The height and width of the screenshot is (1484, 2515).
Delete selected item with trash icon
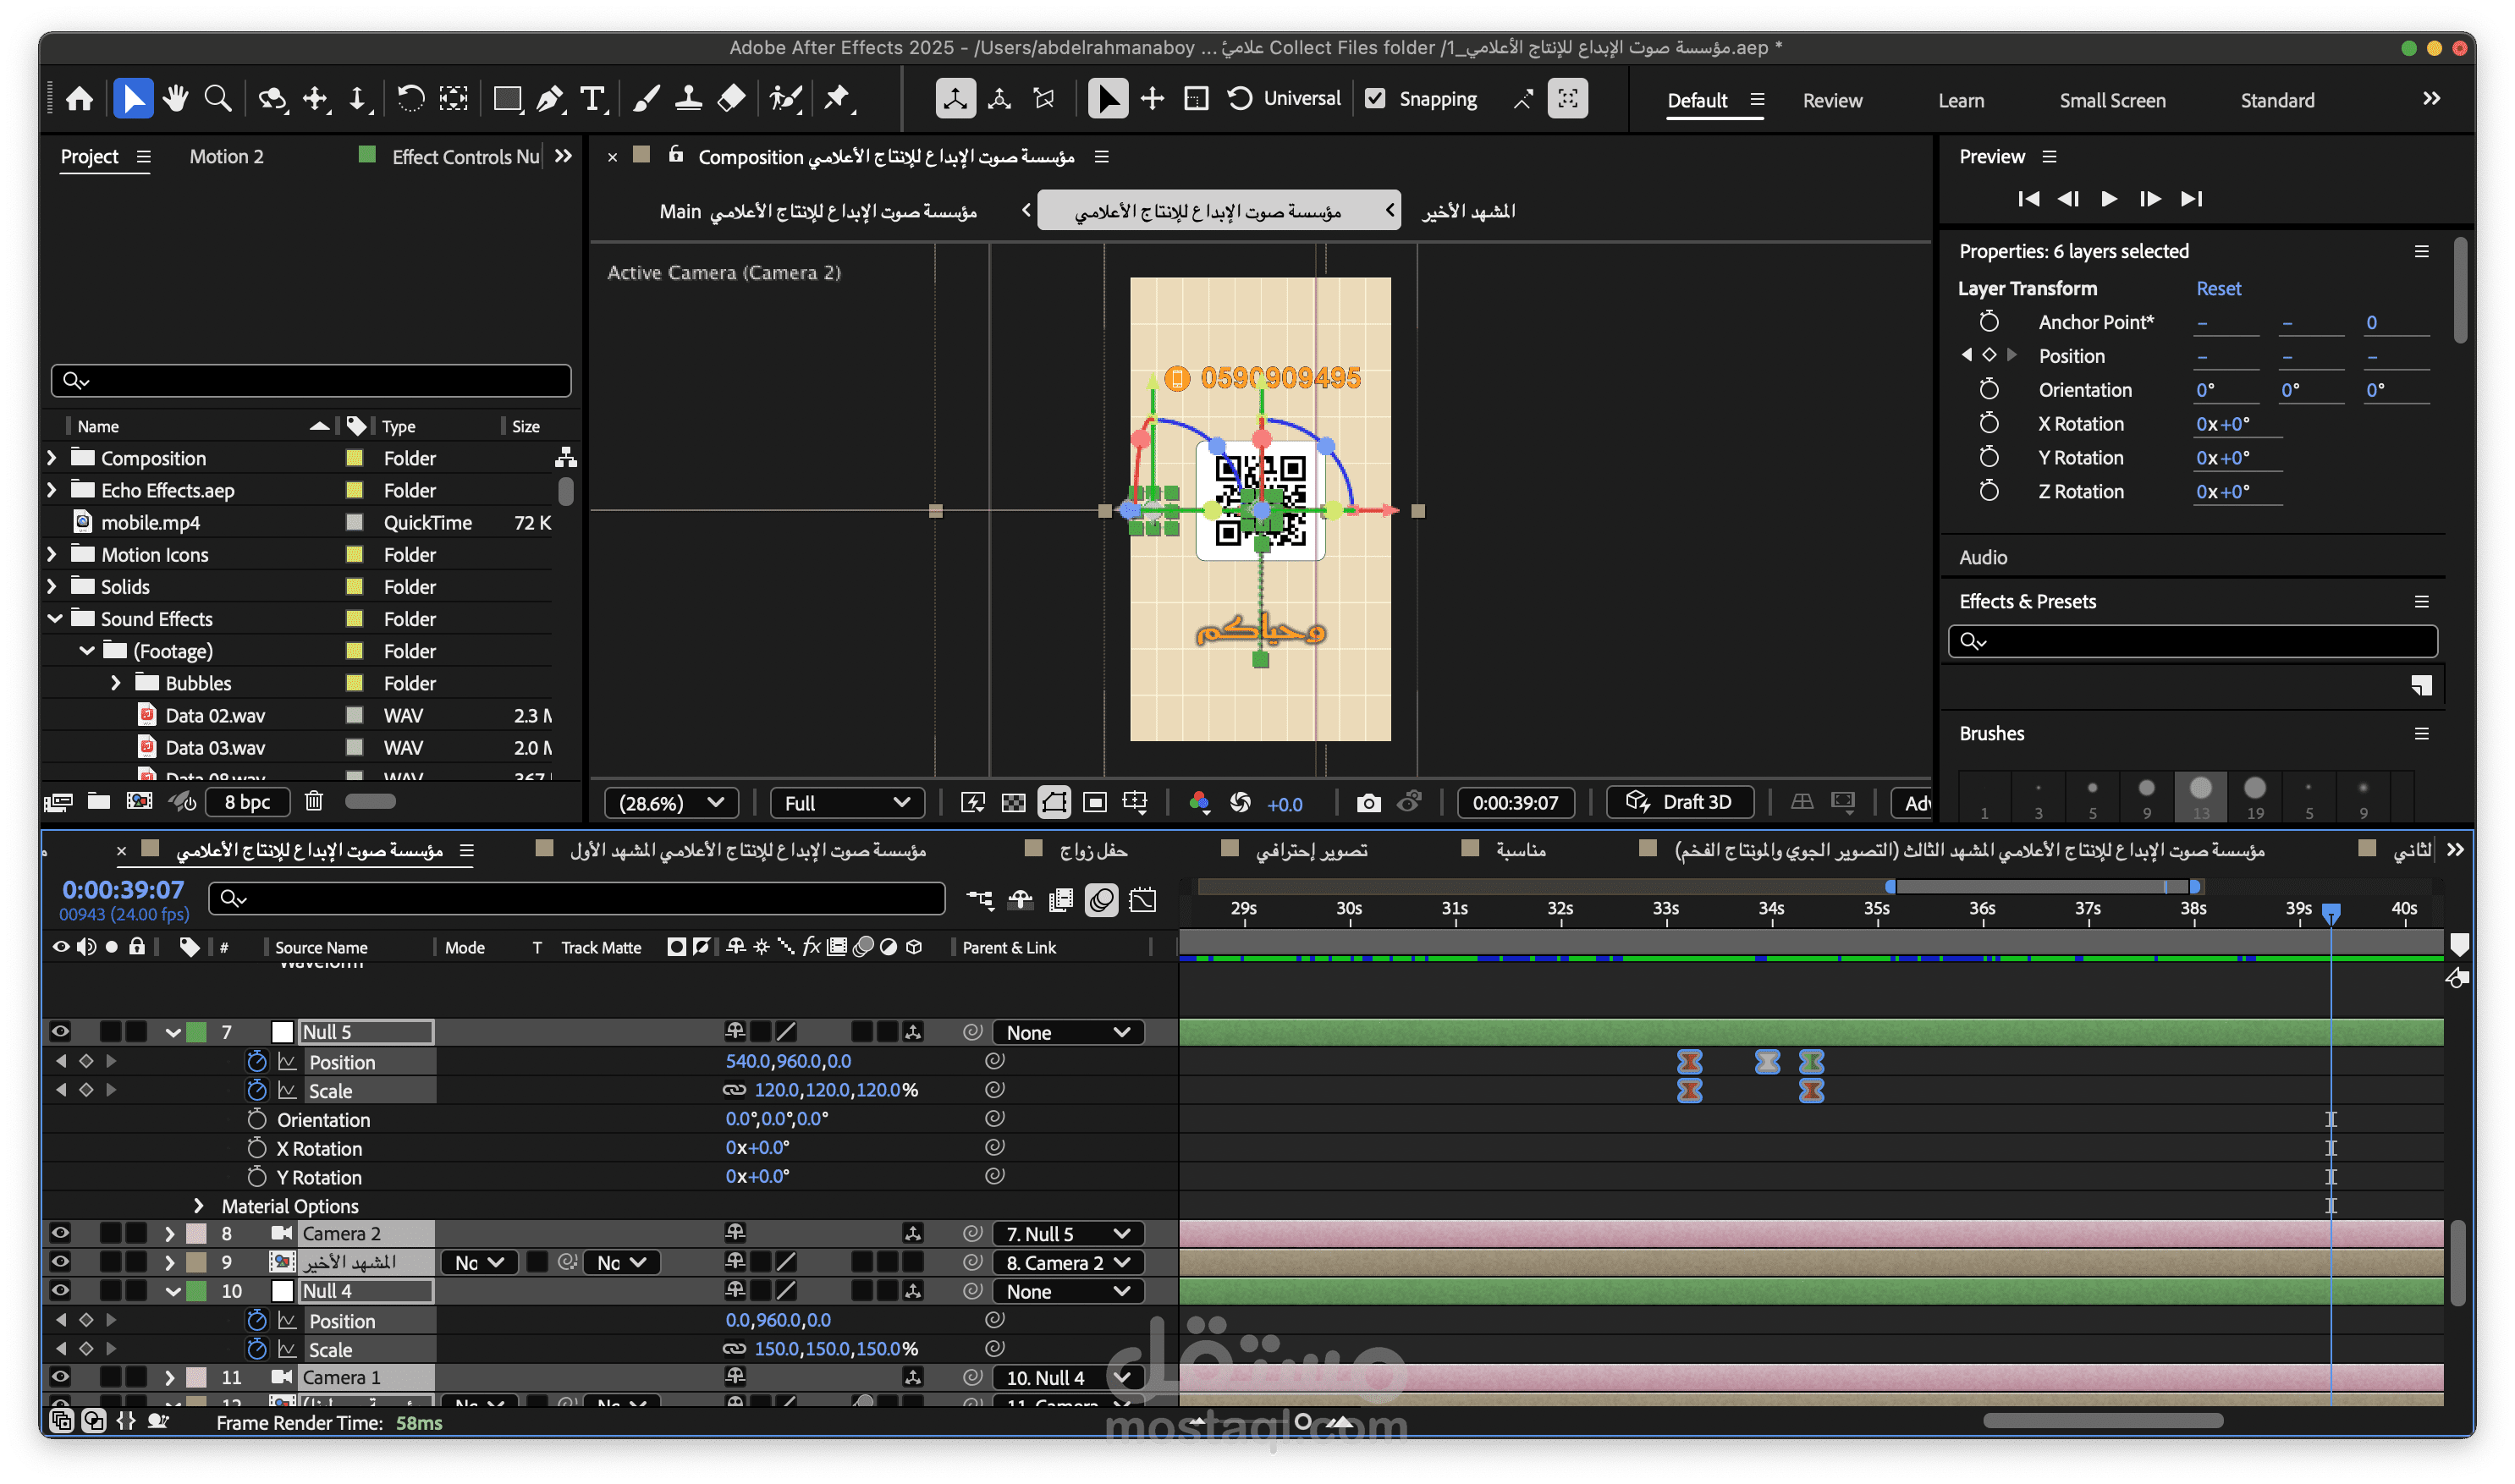313,801
